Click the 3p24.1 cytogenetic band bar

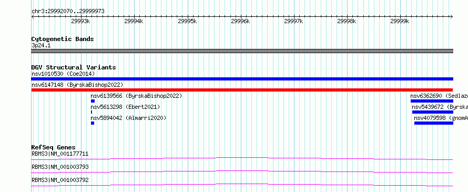pyautogui.click(x=242, y=51)
